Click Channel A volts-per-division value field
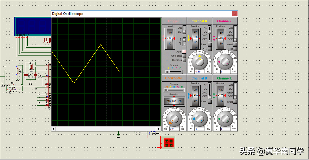This screenshot has height=160, width=309. click(x=200, y=72)
